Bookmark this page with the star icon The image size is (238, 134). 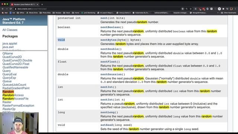(x=191, y=9)
